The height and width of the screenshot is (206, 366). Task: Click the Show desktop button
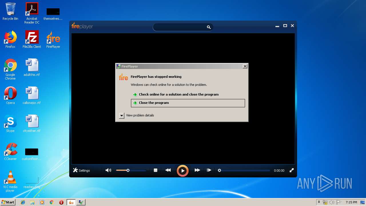pos(363,202)
